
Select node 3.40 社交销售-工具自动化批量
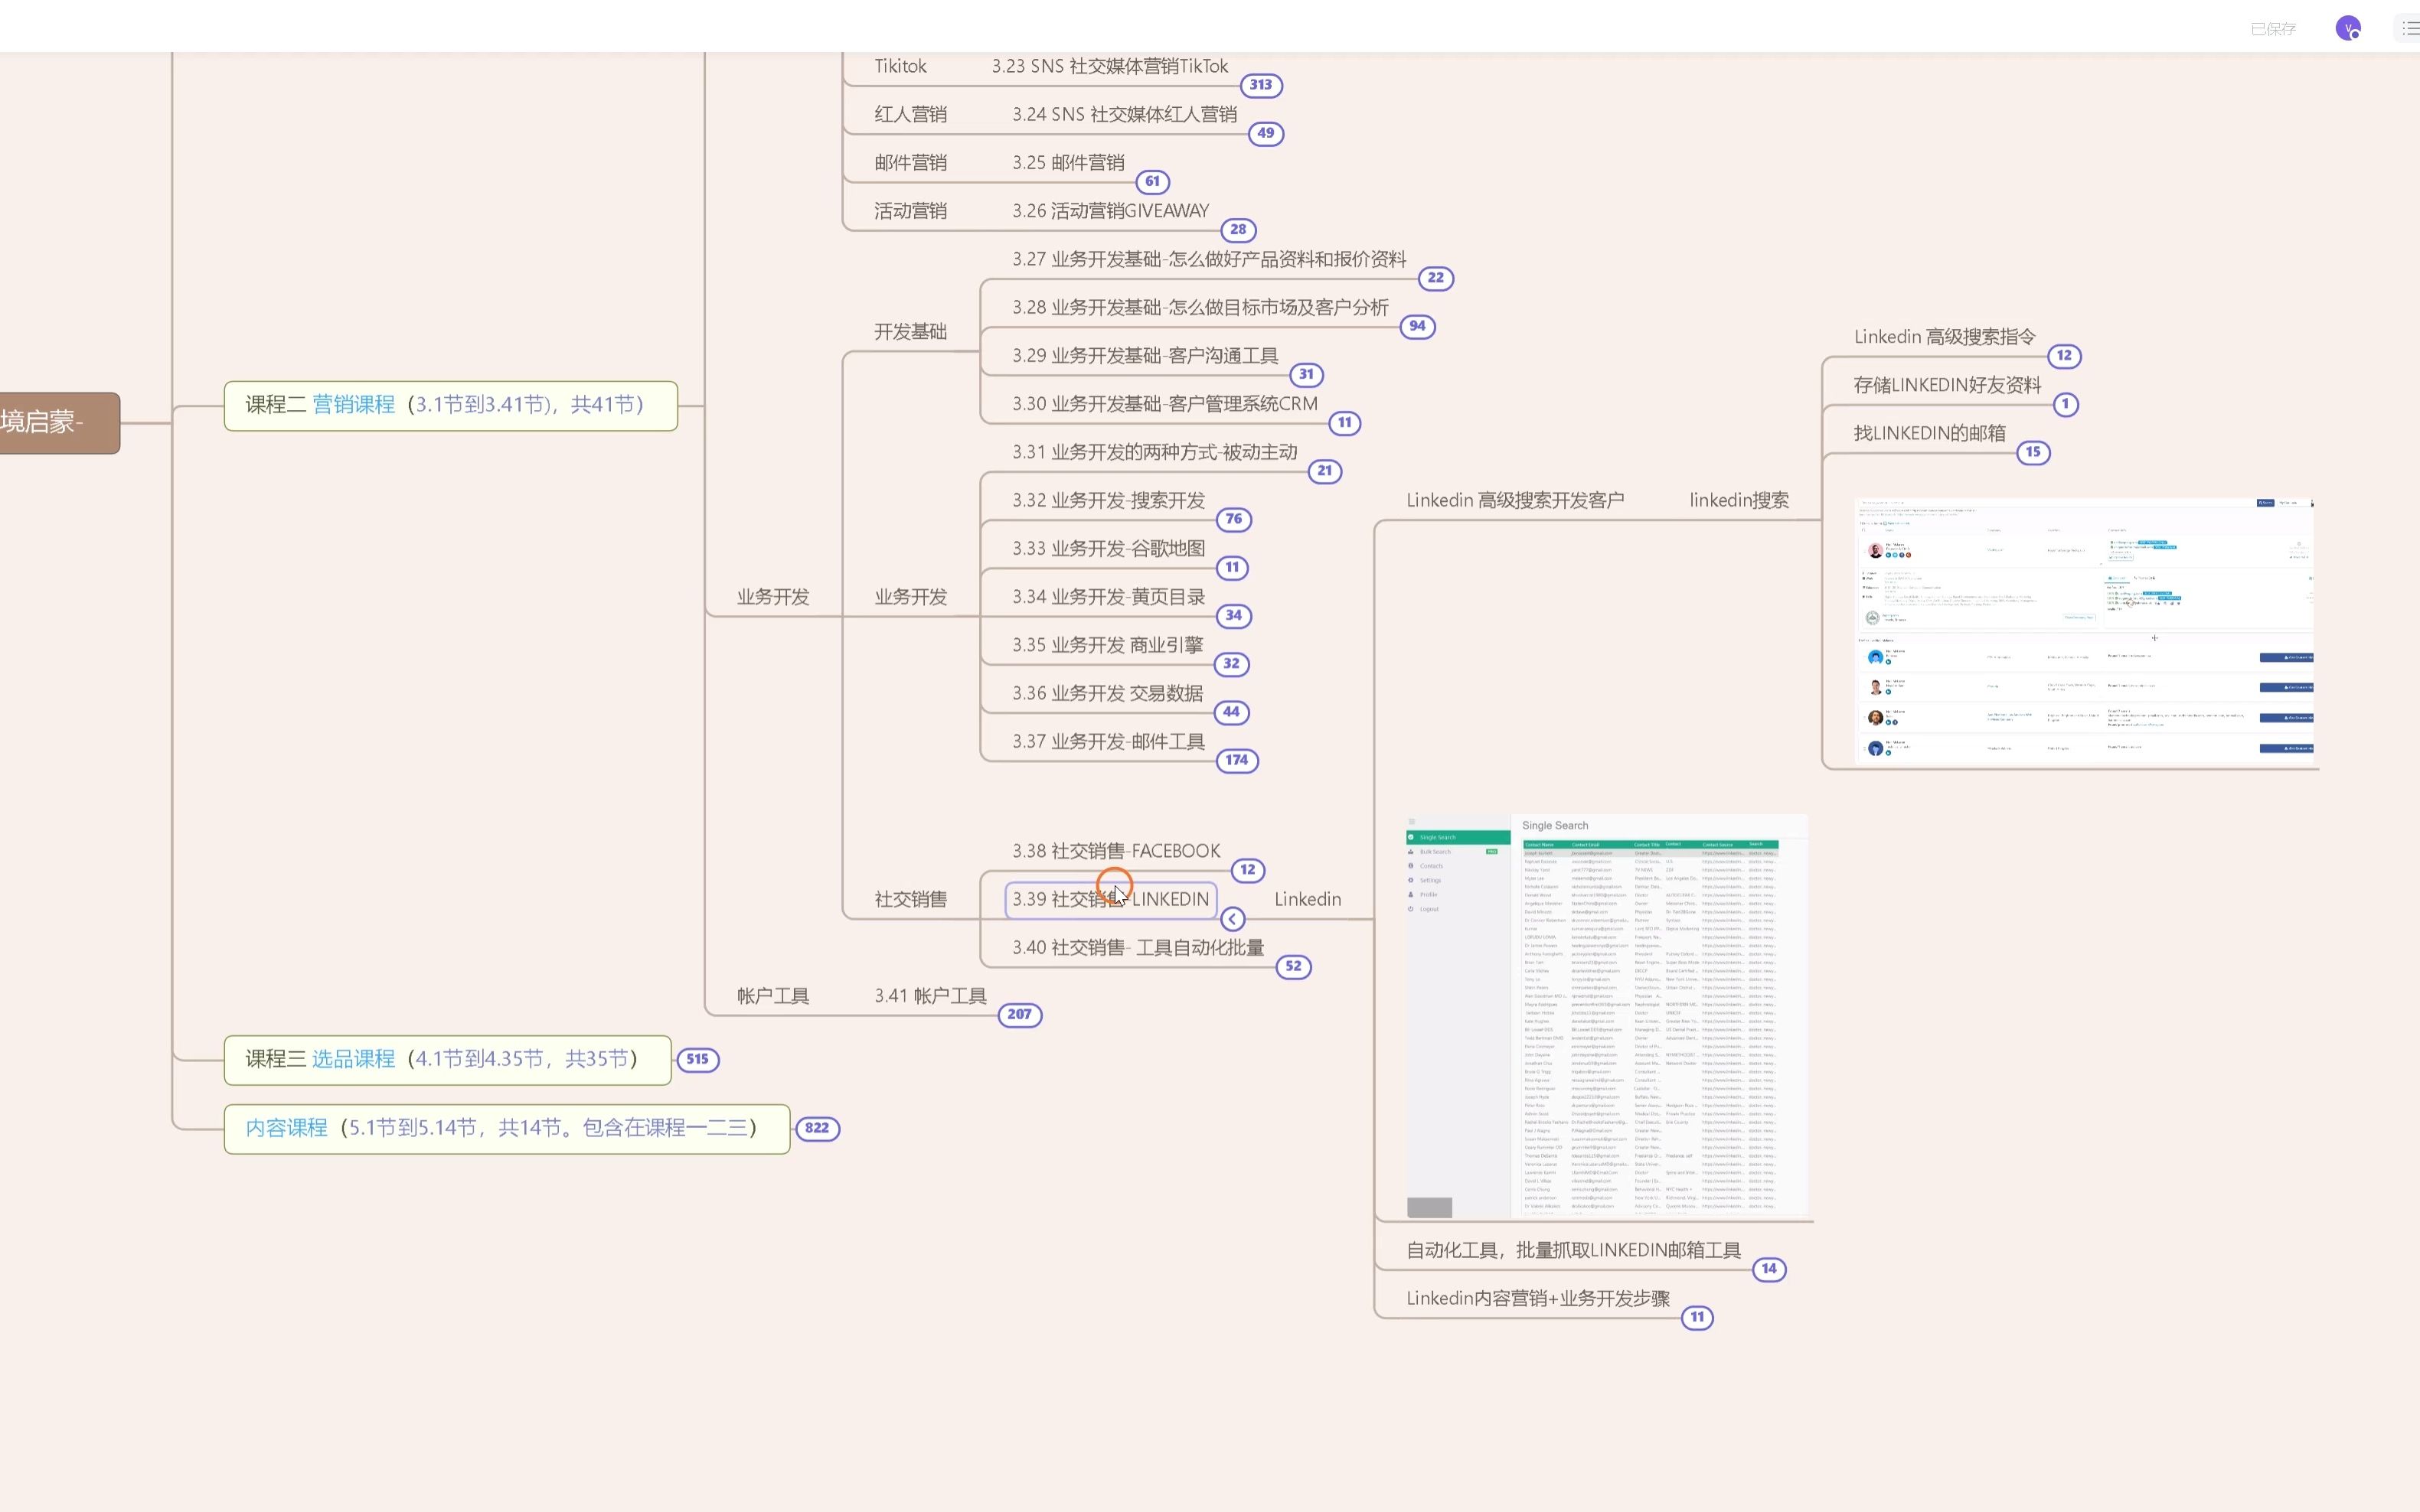click(1138, 947)
